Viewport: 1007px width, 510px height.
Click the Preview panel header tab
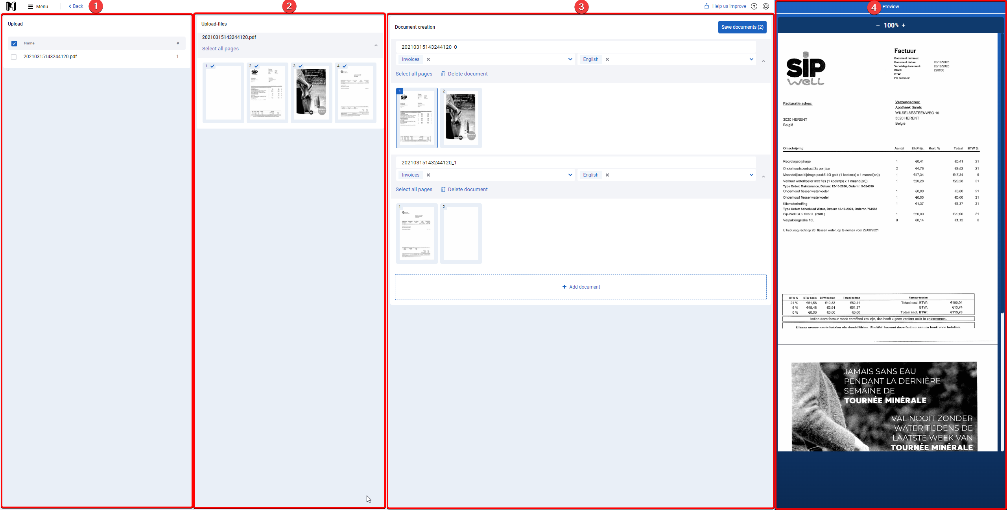pyautogui.click(x=891, y=7)
